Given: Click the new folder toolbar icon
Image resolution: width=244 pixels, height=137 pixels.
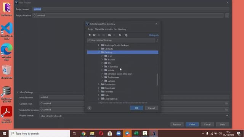Looking at the screenshot, I should (109, 35).
